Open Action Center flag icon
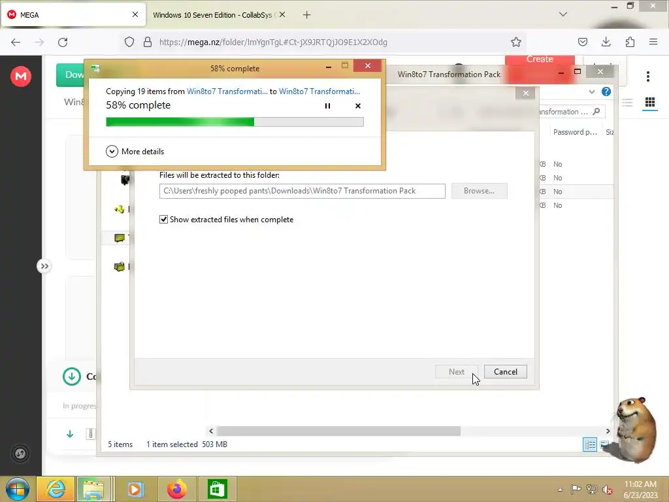This screenshot has height=502, width=669. coord(576,490)
